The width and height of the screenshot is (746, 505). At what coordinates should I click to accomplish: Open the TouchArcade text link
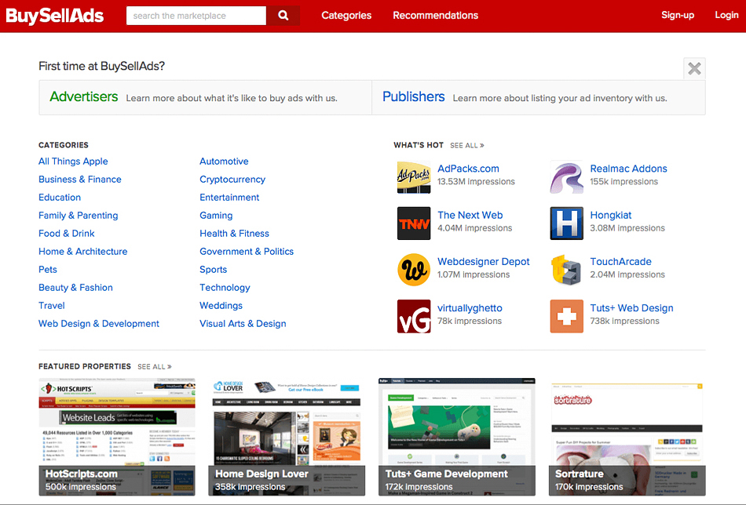[x=621, y=262]
